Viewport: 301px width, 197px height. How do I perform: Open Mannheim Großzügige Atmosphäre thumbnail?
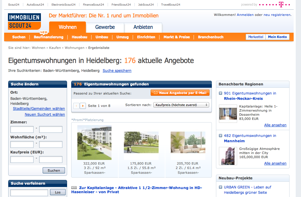228,156
